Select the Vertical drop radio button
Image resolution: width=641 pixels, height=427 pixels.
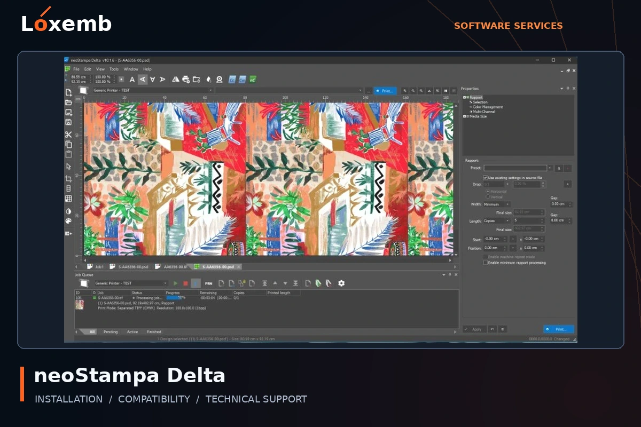[488, 197]
